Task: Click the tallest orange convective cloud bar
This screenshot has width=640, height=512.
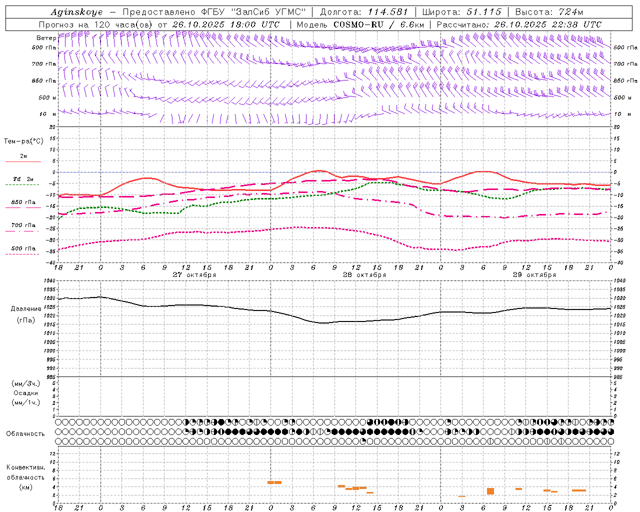Action: [490, 491]
